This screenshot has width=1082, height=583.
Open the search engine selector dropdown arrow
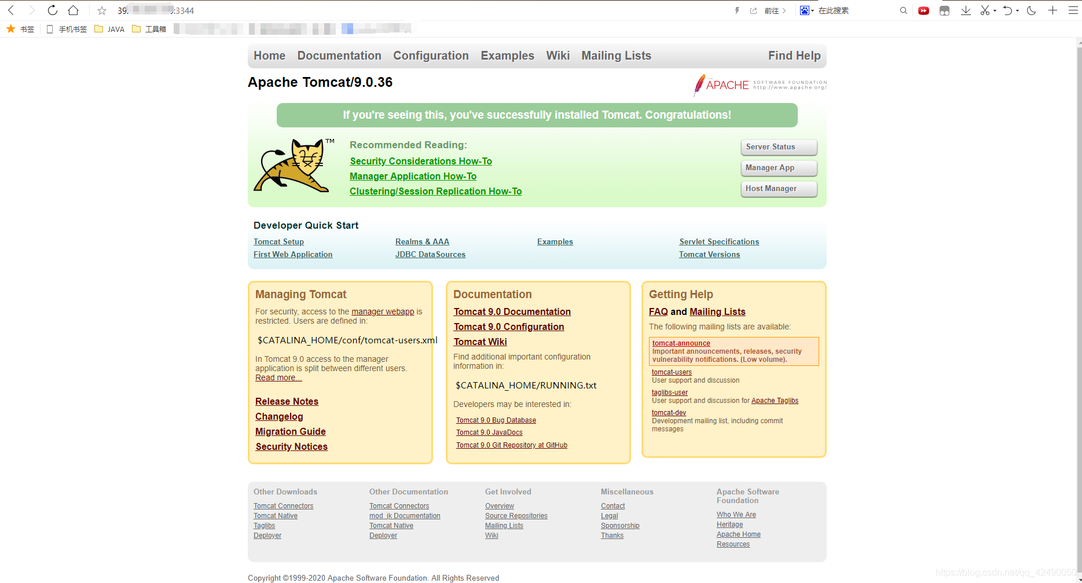813,10
